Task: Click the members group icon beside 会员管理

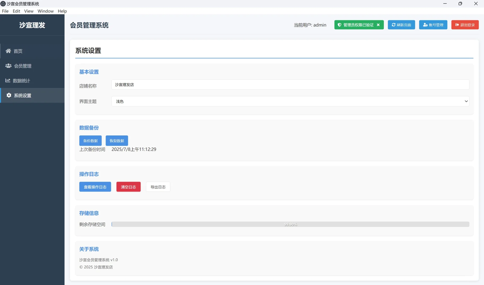Action: 8,66
